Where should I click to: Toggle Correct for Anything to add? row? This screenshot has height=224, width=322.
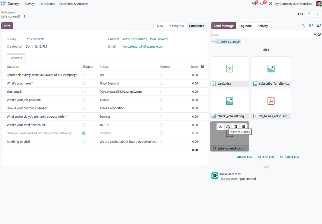(x=162, y=141)
